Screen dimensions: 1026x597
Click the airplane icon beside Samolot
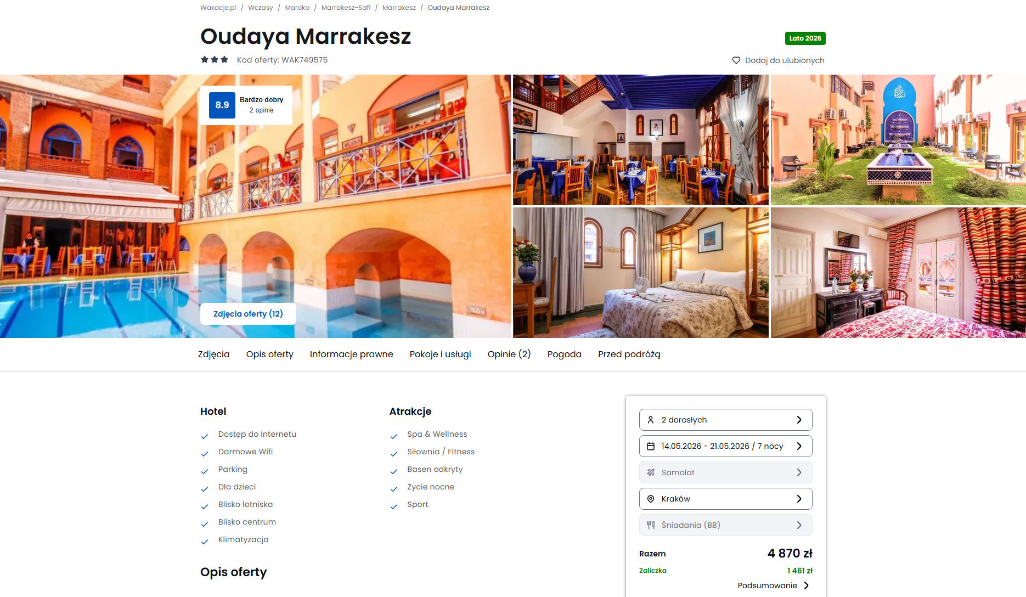click(651, 472)
